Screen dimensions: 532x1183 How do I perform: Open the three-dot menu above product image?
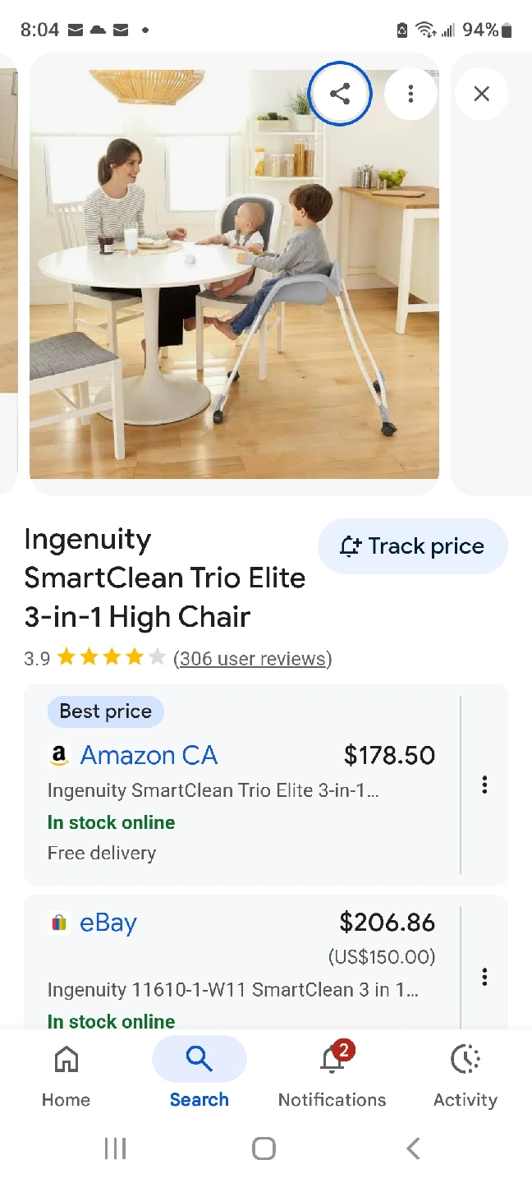point(410,94)
